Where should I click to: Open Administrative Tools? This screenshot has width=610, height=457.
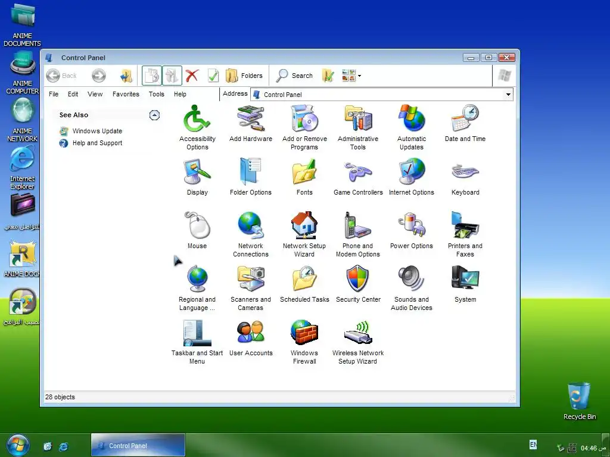358,127
